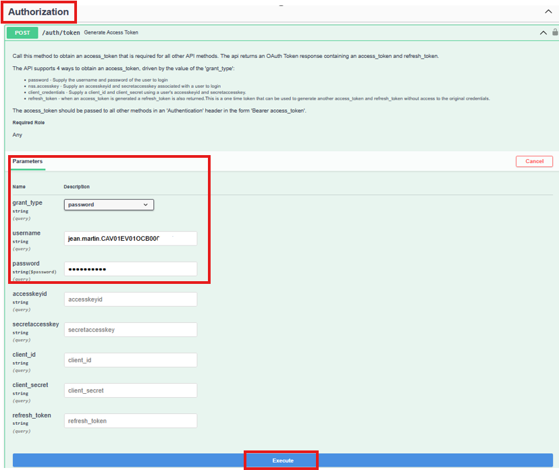The image size is (559, 470).
Task: Click the green POST method badge
Action: point(22,32)
